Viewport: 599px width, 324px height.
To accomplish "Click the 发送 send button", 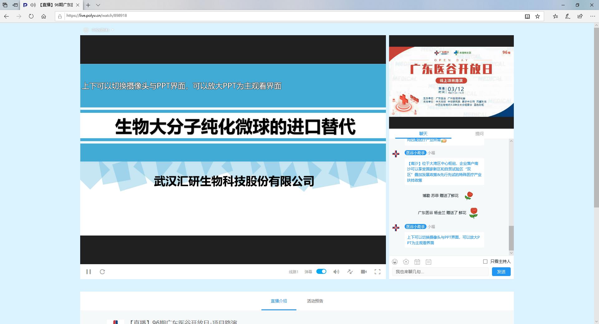I will click(501, 272).
